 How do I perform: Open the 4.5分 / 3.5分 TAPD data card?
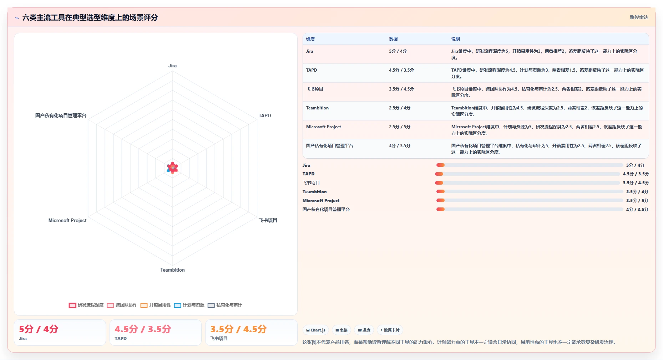point(156,333)
